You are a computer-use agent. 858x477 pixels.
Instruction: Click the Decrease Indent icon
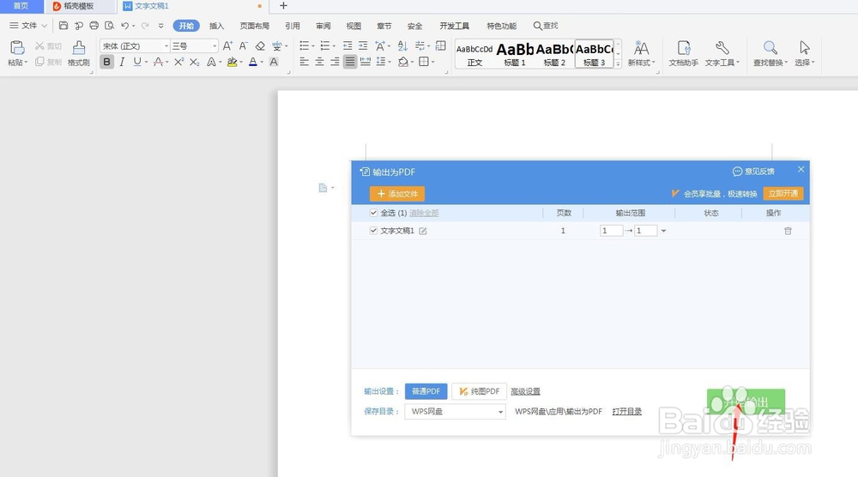(x=347, y=46)
